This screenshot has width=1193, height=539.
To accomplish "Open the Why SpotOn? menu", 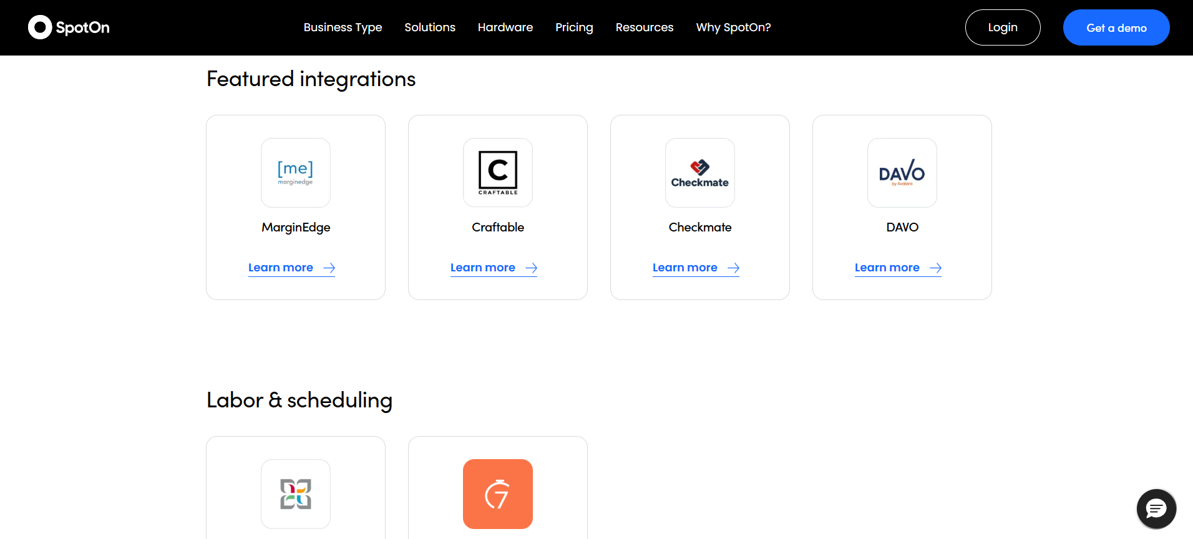I will [734, 27].
